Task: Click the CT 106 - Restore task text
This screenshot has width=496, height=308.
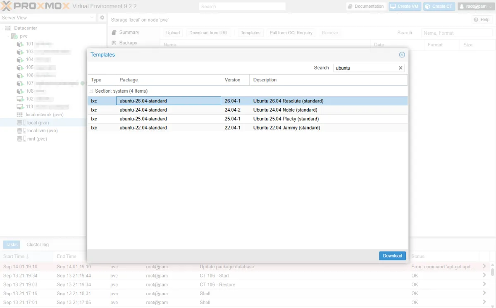Action: tap(217, 284)
